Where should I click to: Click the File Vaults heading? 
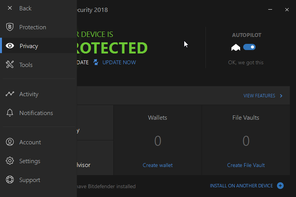(246, 118)
